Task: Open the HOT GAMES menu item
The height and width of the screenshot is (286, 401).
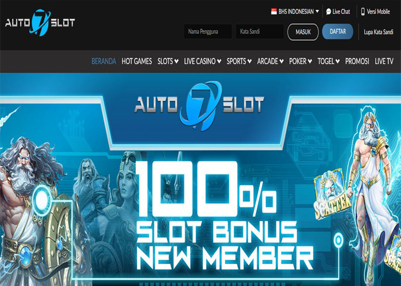Action: (x=136, y=61)
